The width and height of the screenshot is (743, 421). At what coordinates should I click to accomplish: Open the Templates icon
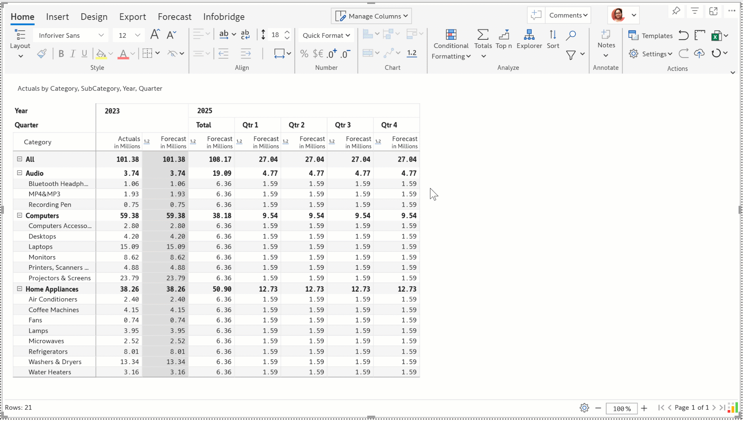pyautogui.click(x=633, y=35)
